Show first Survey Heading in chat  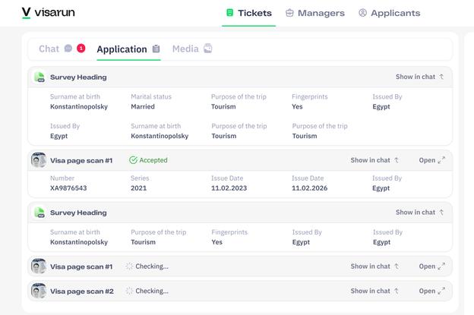(419, 77)
